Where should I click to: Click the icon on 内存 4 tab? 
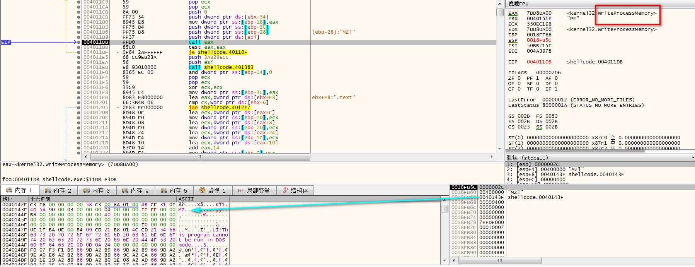[125, 190]
